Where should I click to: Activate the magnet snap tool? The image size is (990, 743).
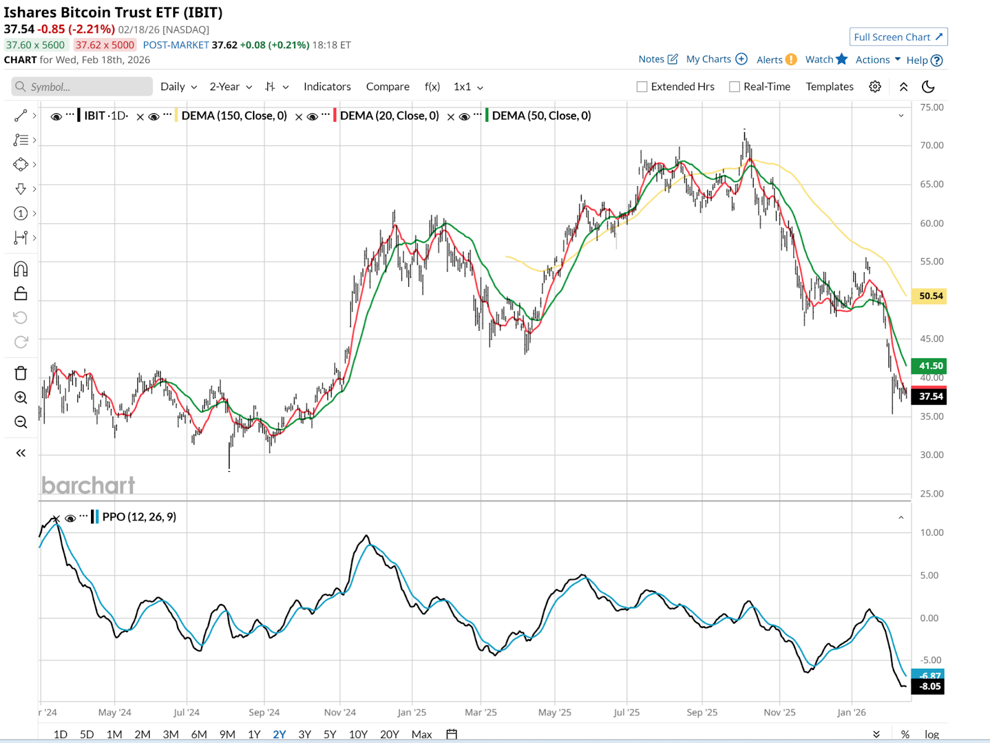click(x=20, y=269)
